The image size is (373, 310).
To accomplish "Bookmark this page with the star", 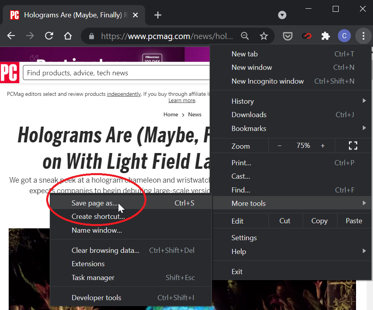I will point(264,36).
